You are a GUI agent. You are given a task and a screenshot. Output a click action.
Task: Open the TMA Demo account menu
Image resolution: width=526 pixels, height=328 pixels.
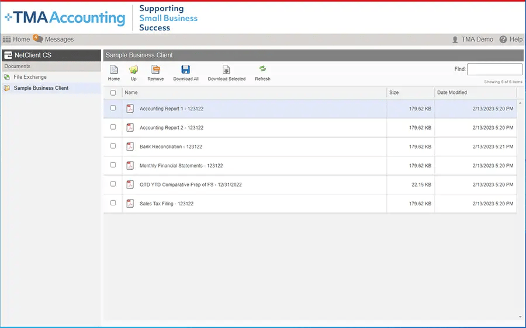477,40
